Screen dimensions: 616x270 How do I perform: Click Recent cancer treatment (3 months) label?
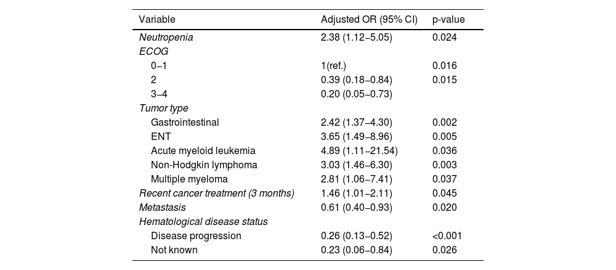[216, 194]
